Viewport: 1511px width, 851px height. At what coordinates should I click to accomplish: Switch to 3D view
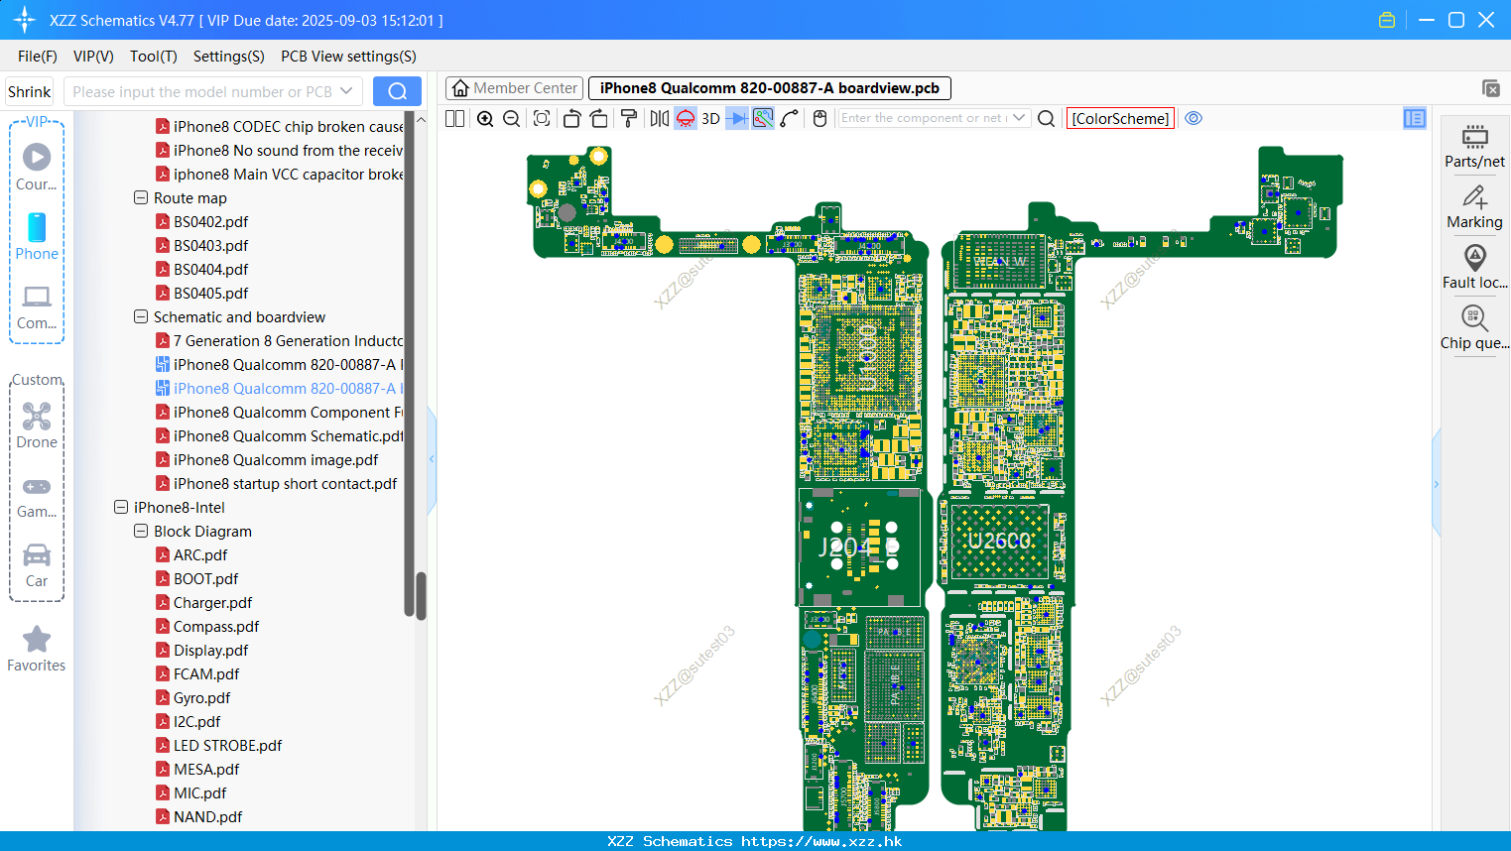[x=710, y=118]
